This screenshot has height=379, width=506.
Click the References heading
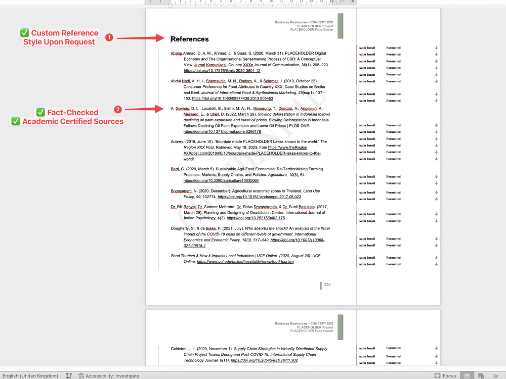[x=190, y=39]
